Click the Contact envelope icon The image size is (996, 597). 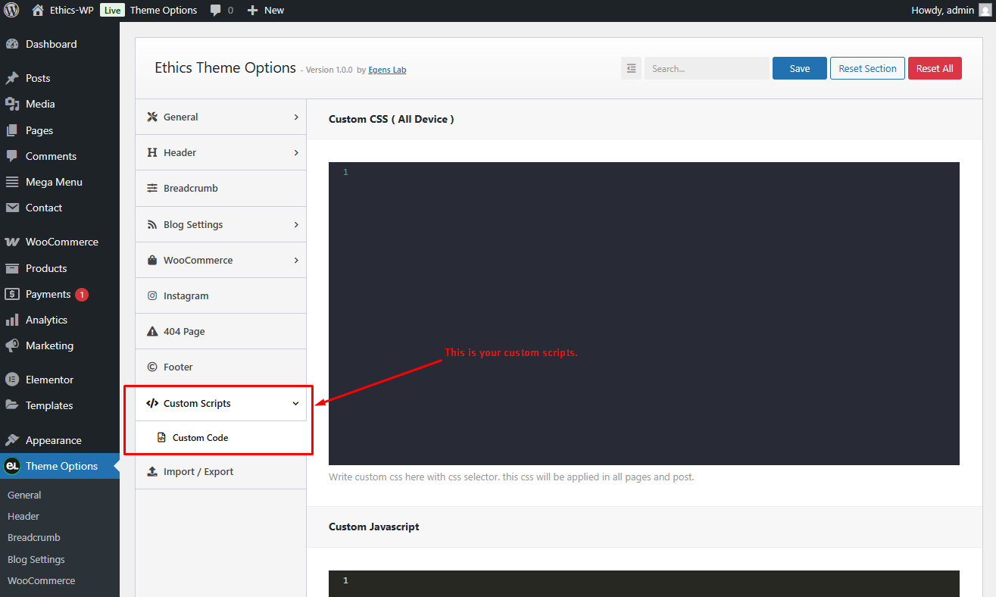click(12, 208)
